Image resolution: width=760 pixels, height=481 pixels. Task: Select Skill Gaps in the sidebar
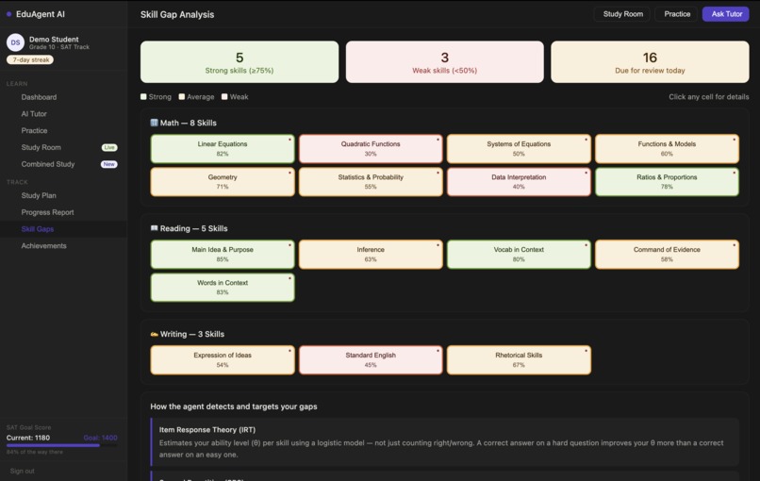point(38,229)
